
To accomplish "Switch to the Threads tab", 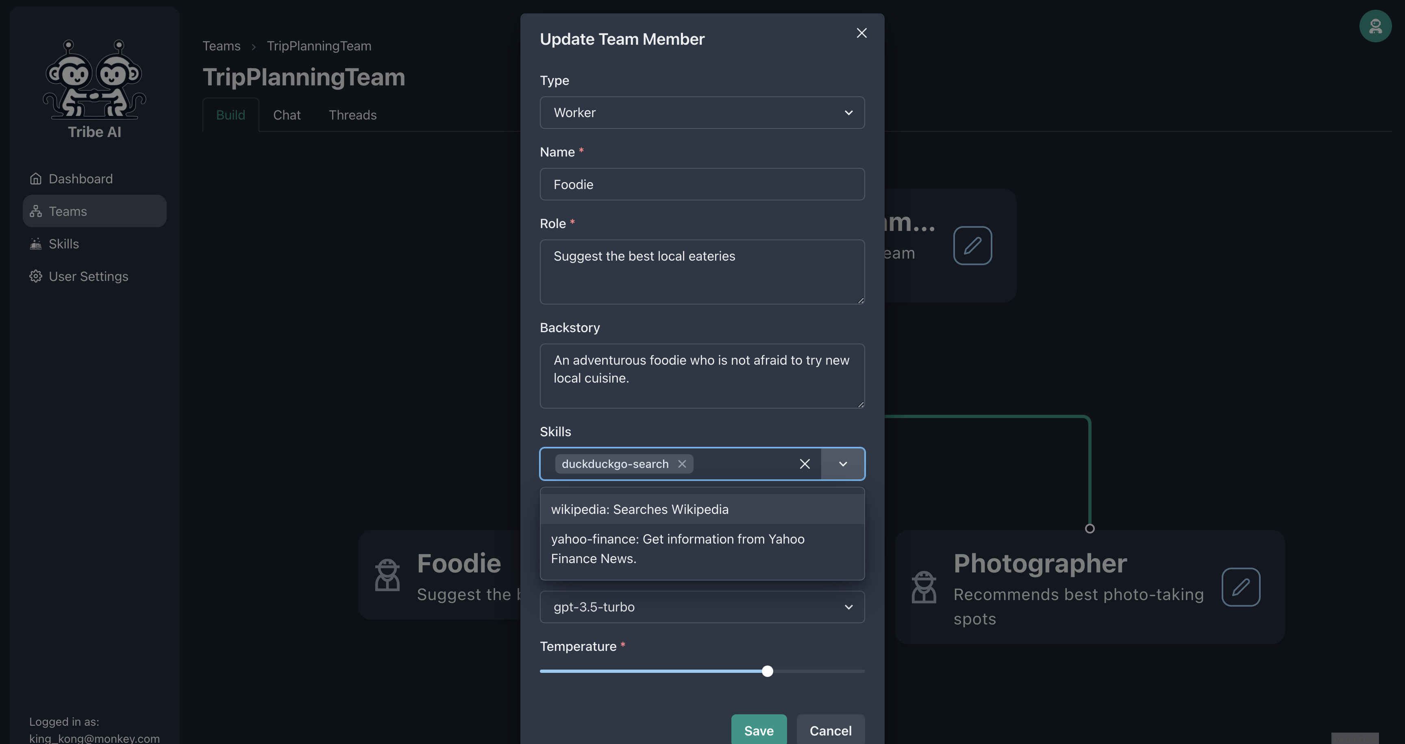I will point(352,115).
